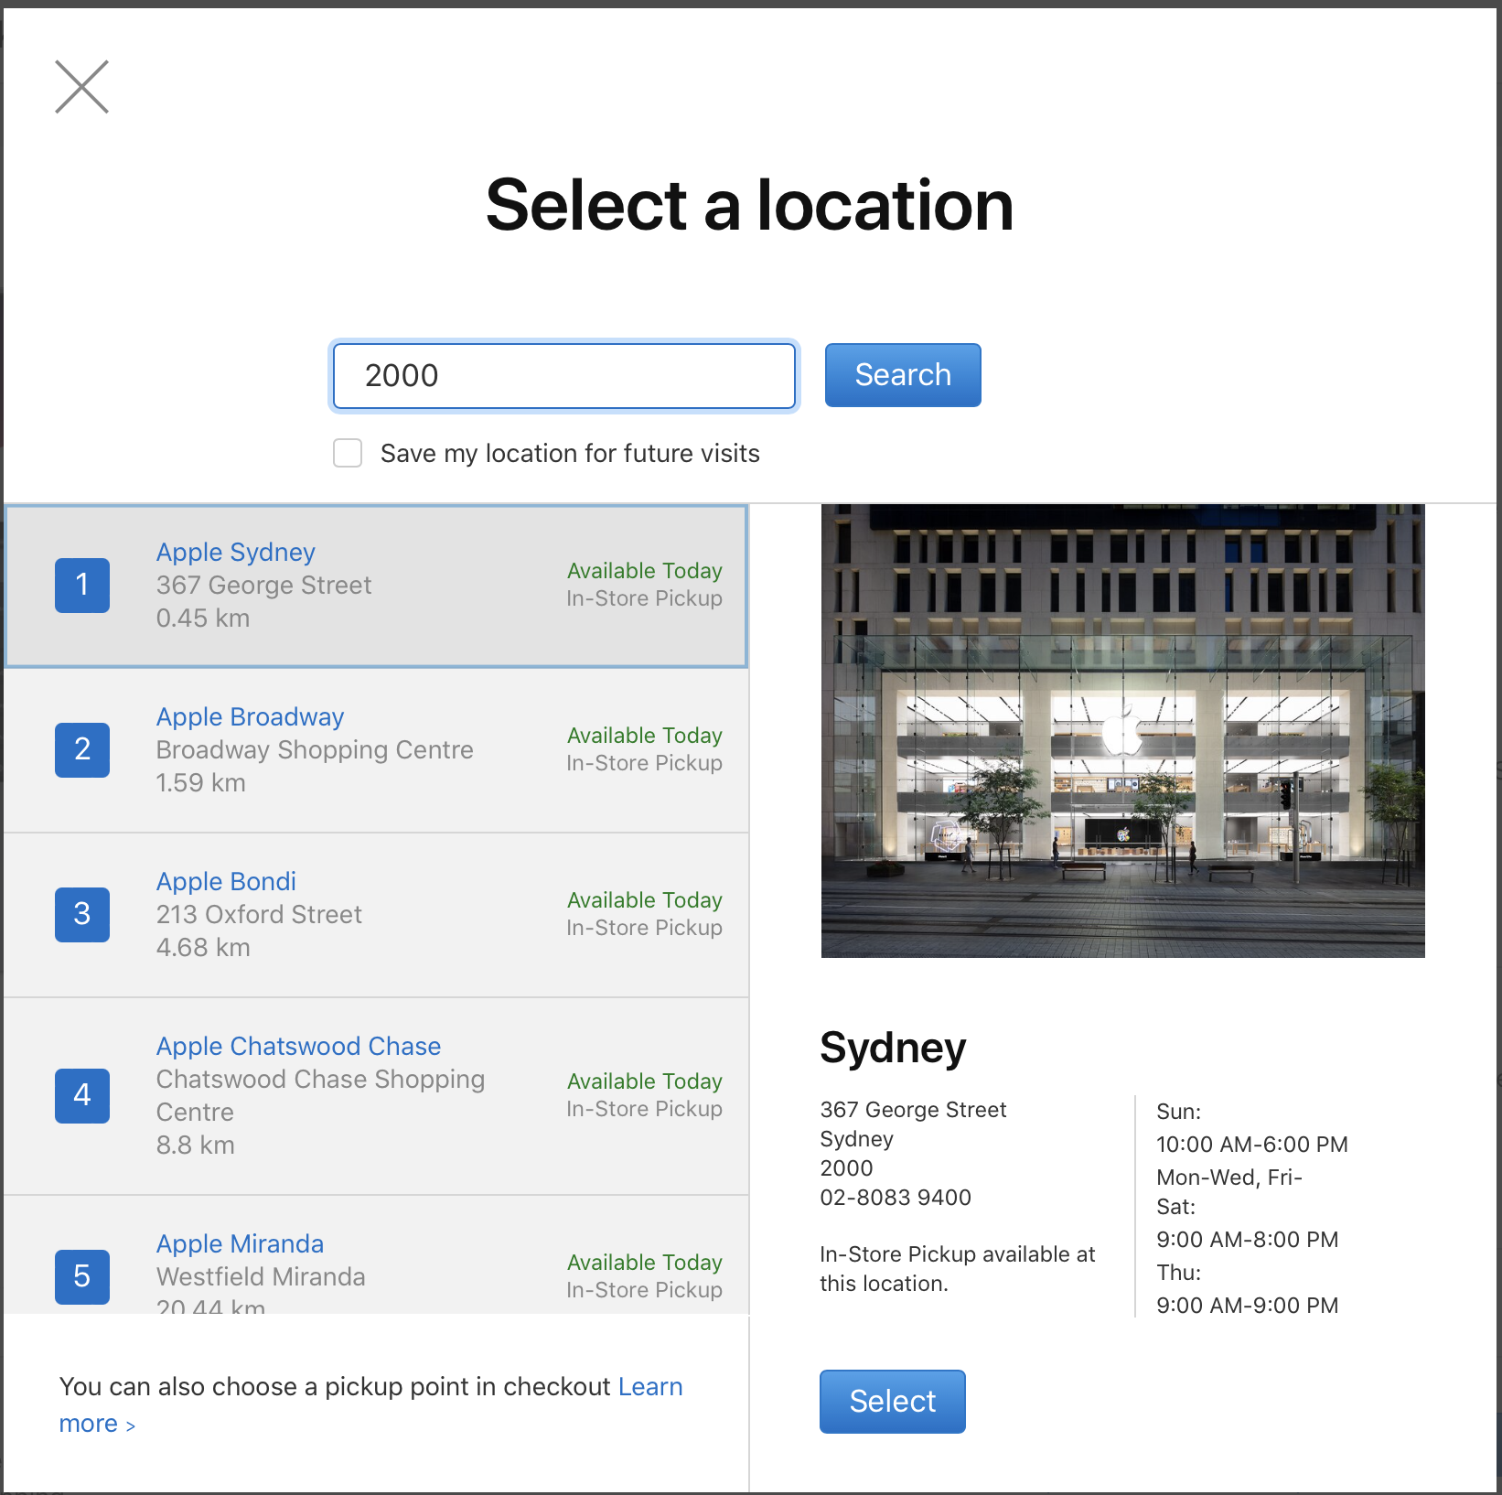Click Available Today for Apple Bondi
The width and height of the screenshot is (1502, 1495).
click(645, 900)
